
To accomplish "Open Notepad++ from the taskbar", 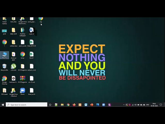I will 56,105.
